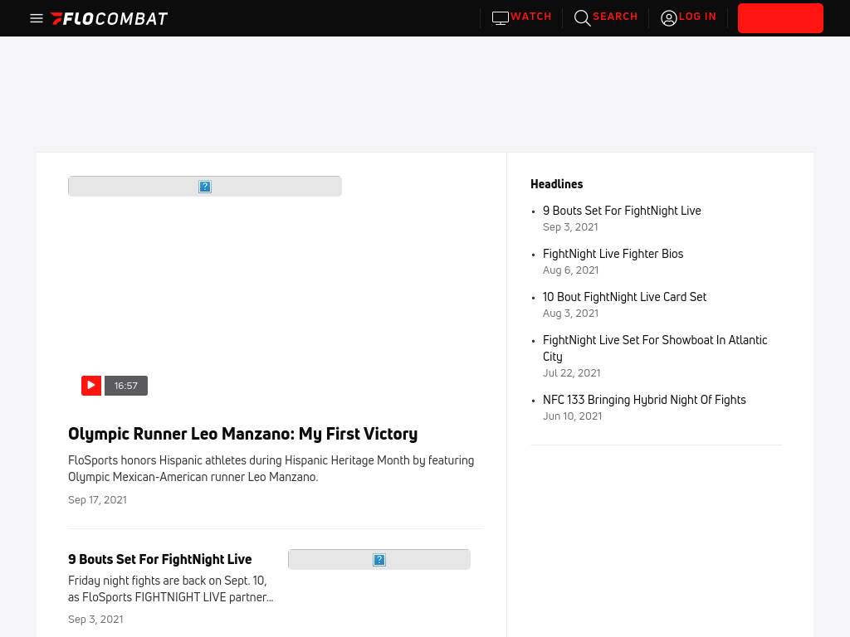850x637 pixels.
Task: Open thumbnail beside 9 Bouts article
Action: 379,560
